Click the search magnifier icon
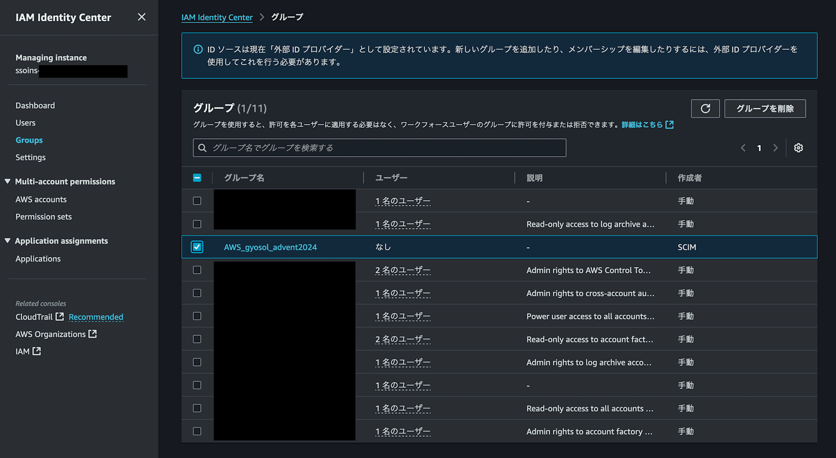Image resolution: width=836 pixels, height=458 pixels. click(202, 148)
